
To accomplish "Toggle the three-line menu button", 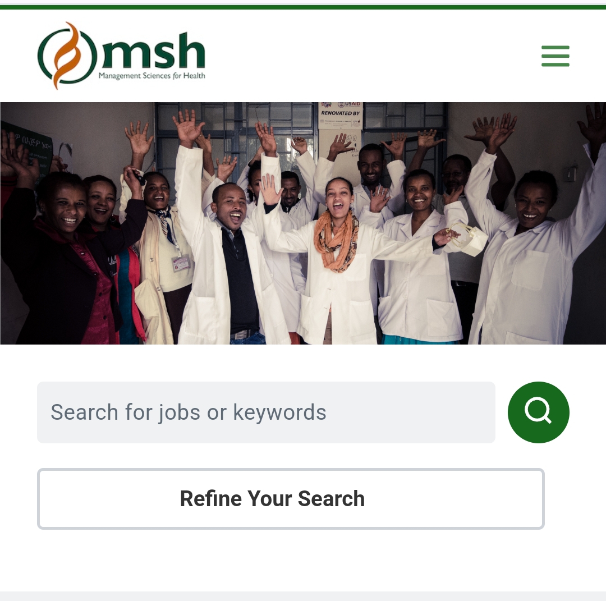I will tap(555, 56).
